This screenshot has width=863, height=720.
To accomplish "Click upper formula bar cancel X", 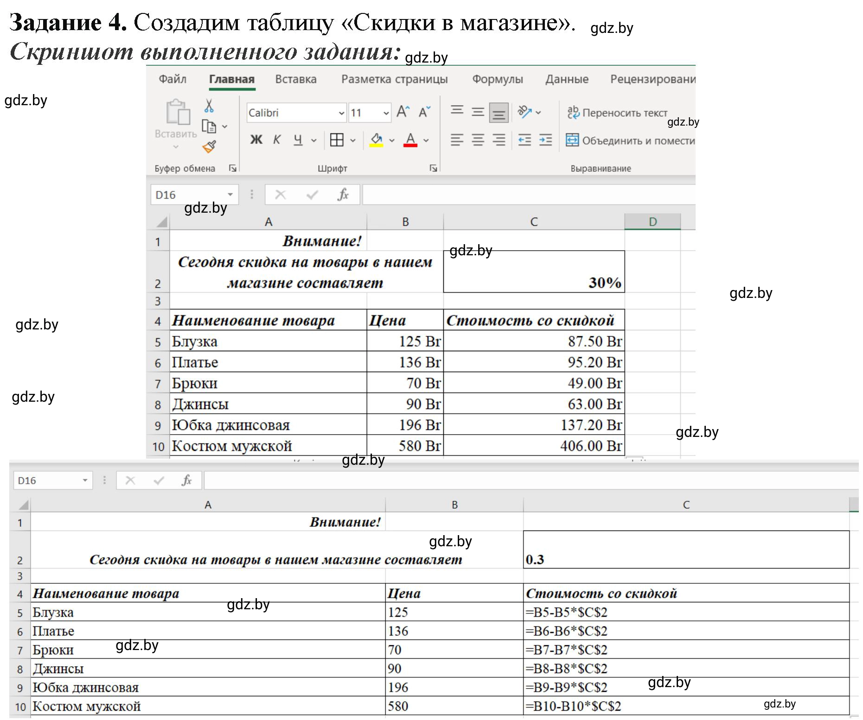I will pyautogui.click(x=281, y=195).
